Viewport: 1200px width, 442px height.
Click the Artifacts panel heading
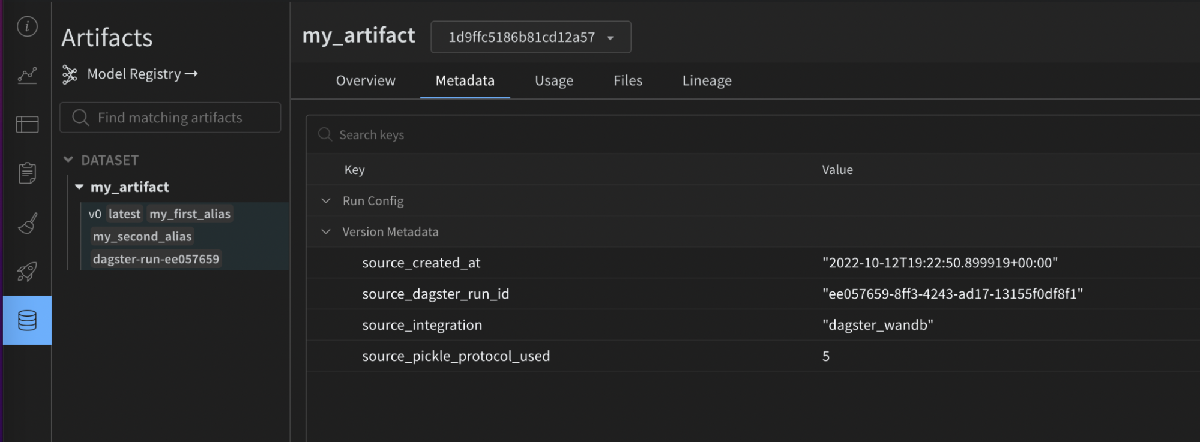point(107,38)
